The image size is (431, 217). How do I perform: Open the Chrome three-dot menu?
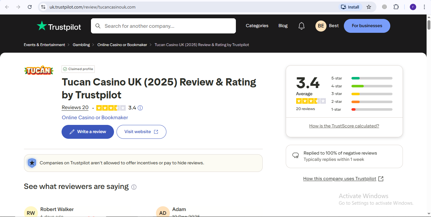[424, 7]
